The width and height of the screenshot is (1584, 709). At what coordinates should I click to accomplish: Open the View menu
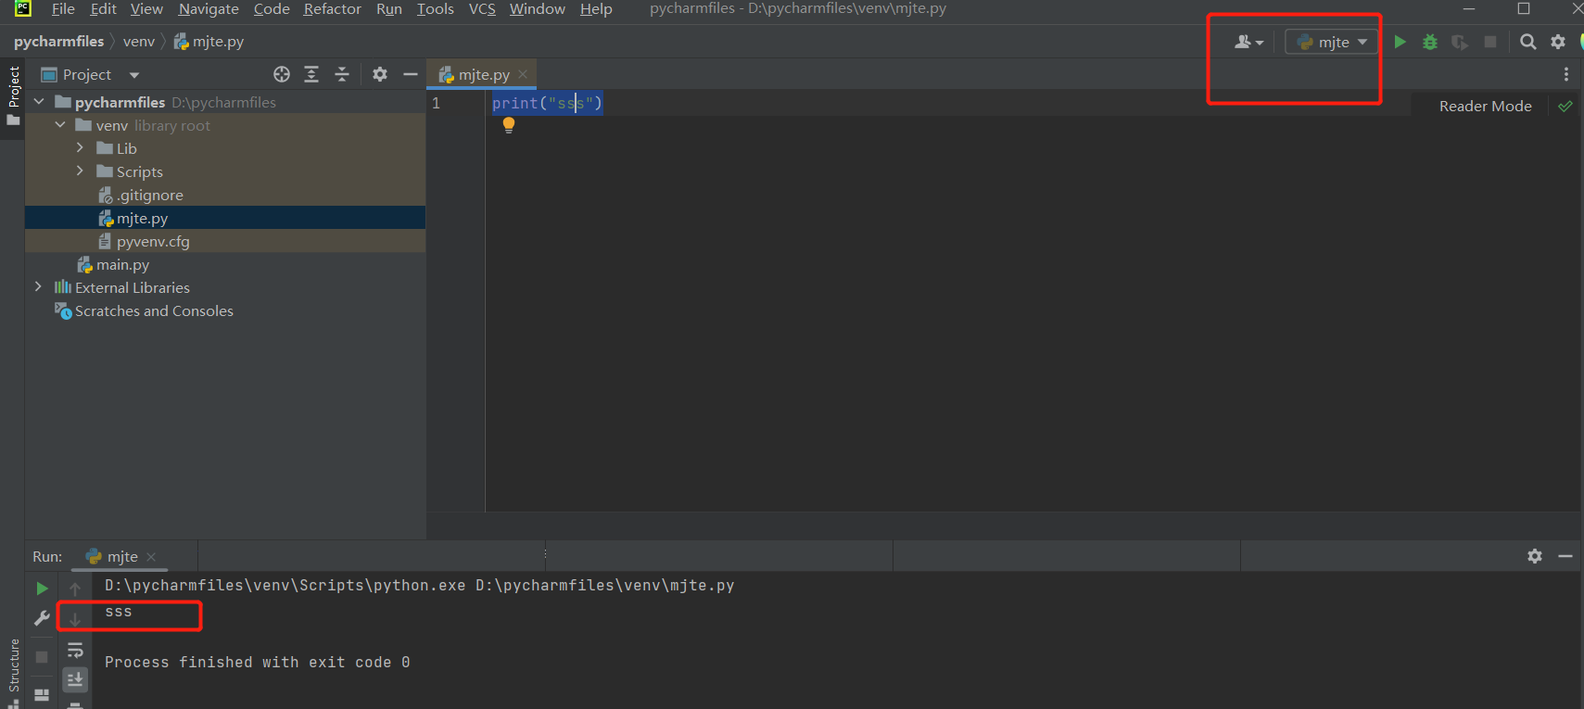[x=146, y=9]
